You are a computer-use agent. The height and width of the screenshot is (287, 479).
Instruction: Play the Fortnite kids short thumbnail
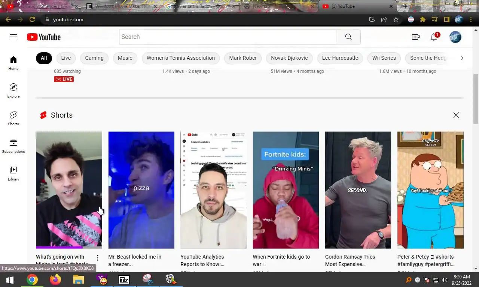[286, 190]
